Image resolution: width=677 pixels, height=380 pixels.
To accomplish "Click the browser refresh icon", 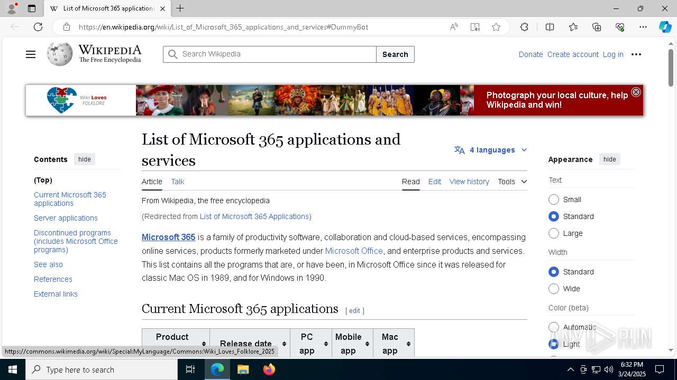I will point(38,27).
